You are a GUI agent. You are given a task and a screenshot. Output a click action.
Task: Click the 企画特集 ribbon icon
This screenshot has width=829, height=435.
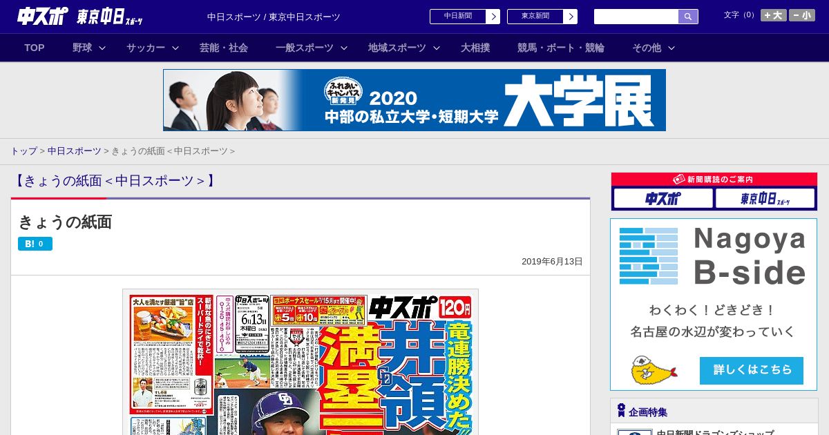621,411
